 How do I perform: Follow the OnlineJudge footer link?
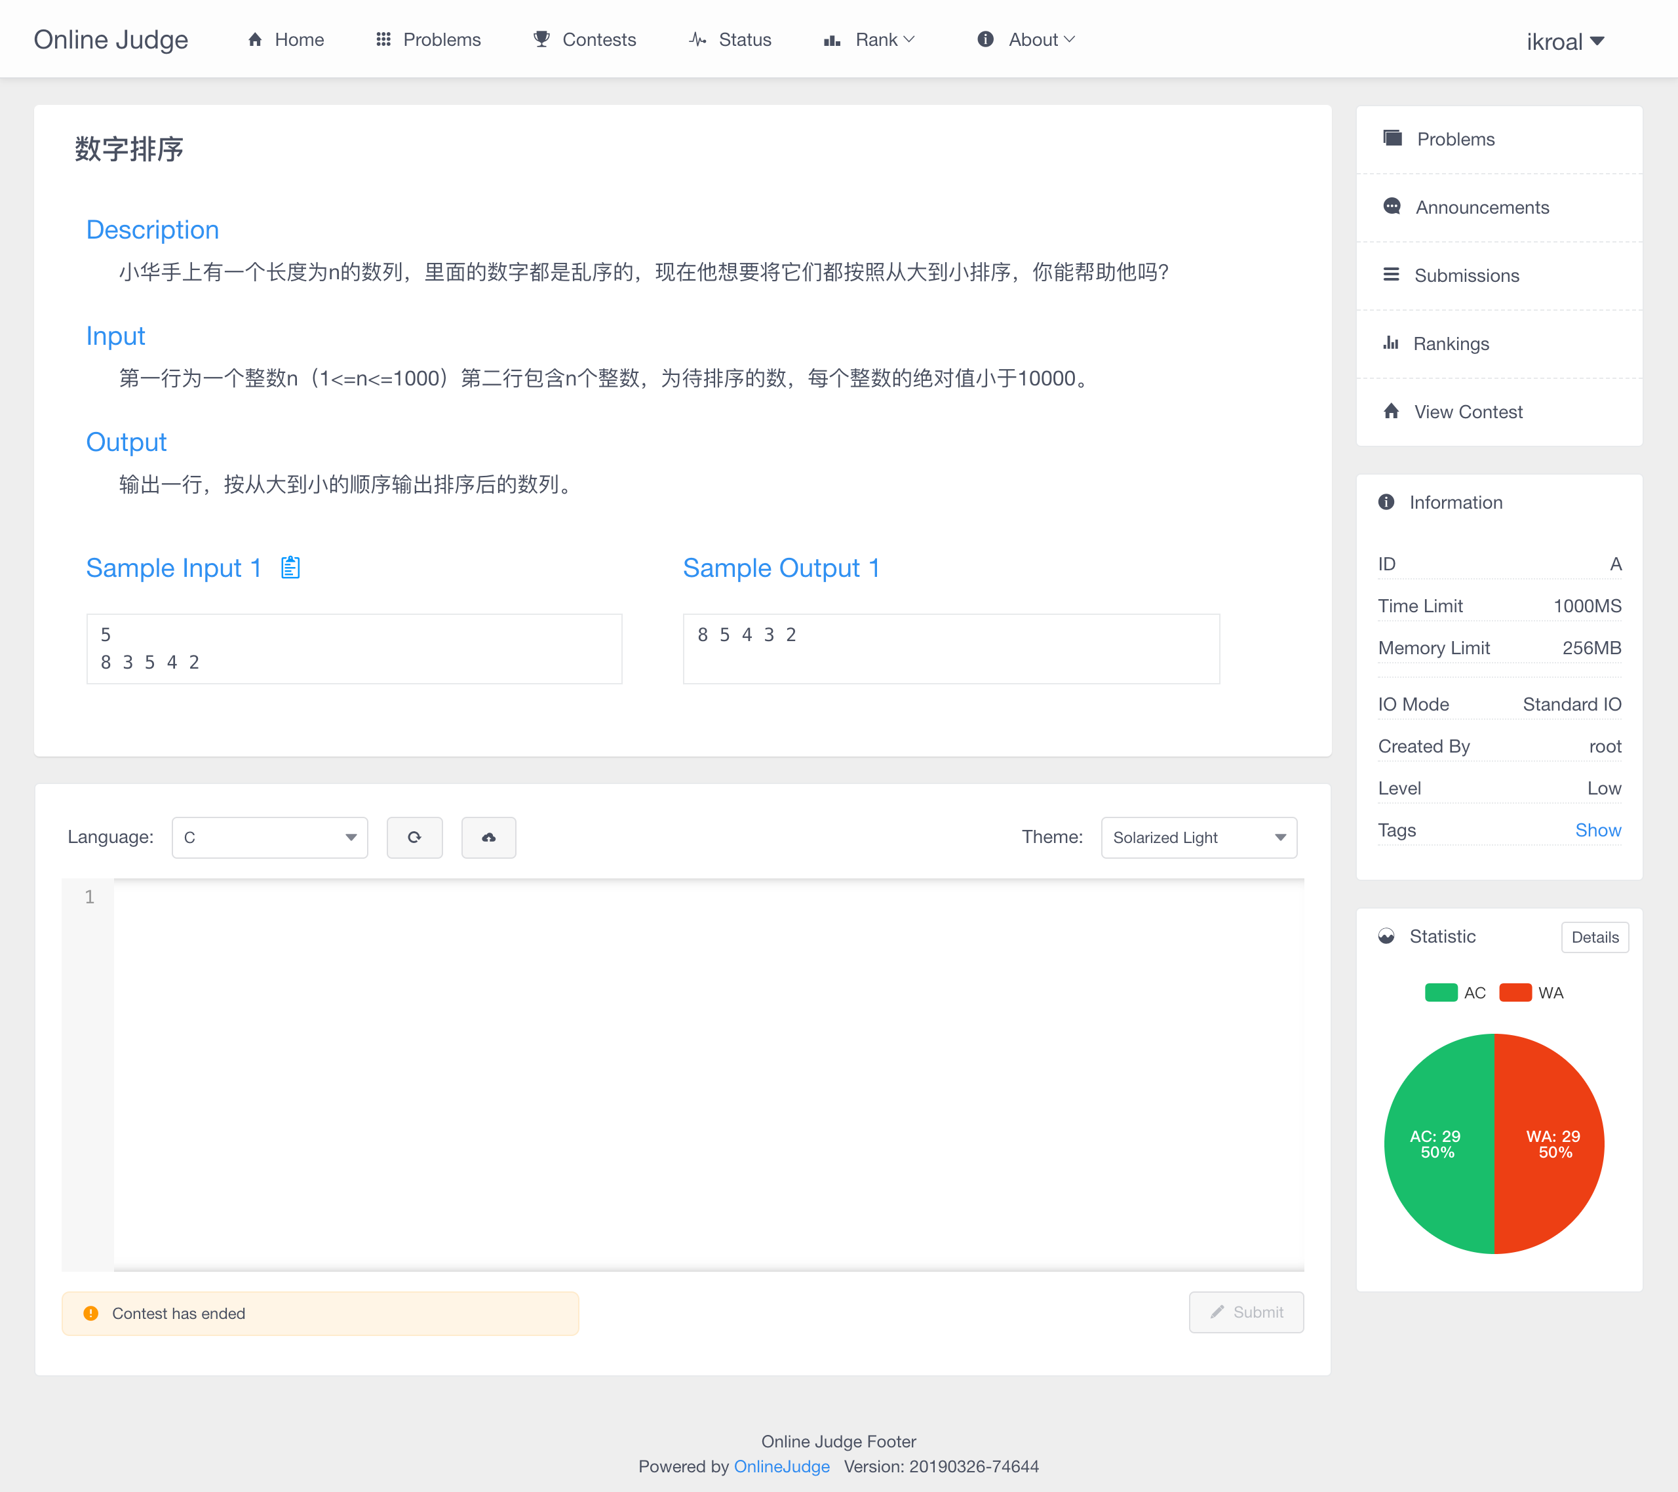coord(781,1466)
